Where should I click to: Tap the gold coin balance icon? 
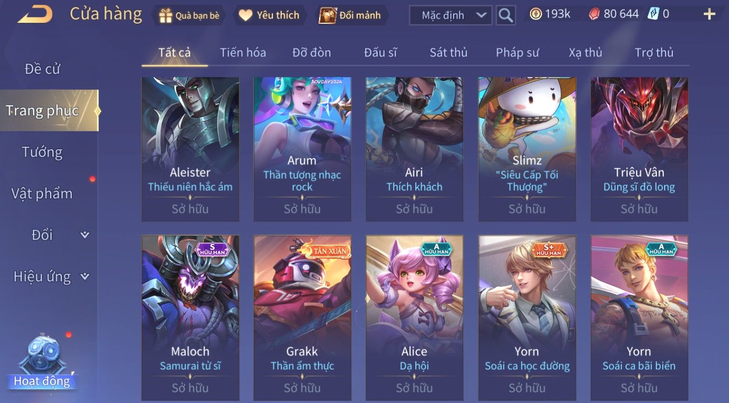tap(535, 14)
